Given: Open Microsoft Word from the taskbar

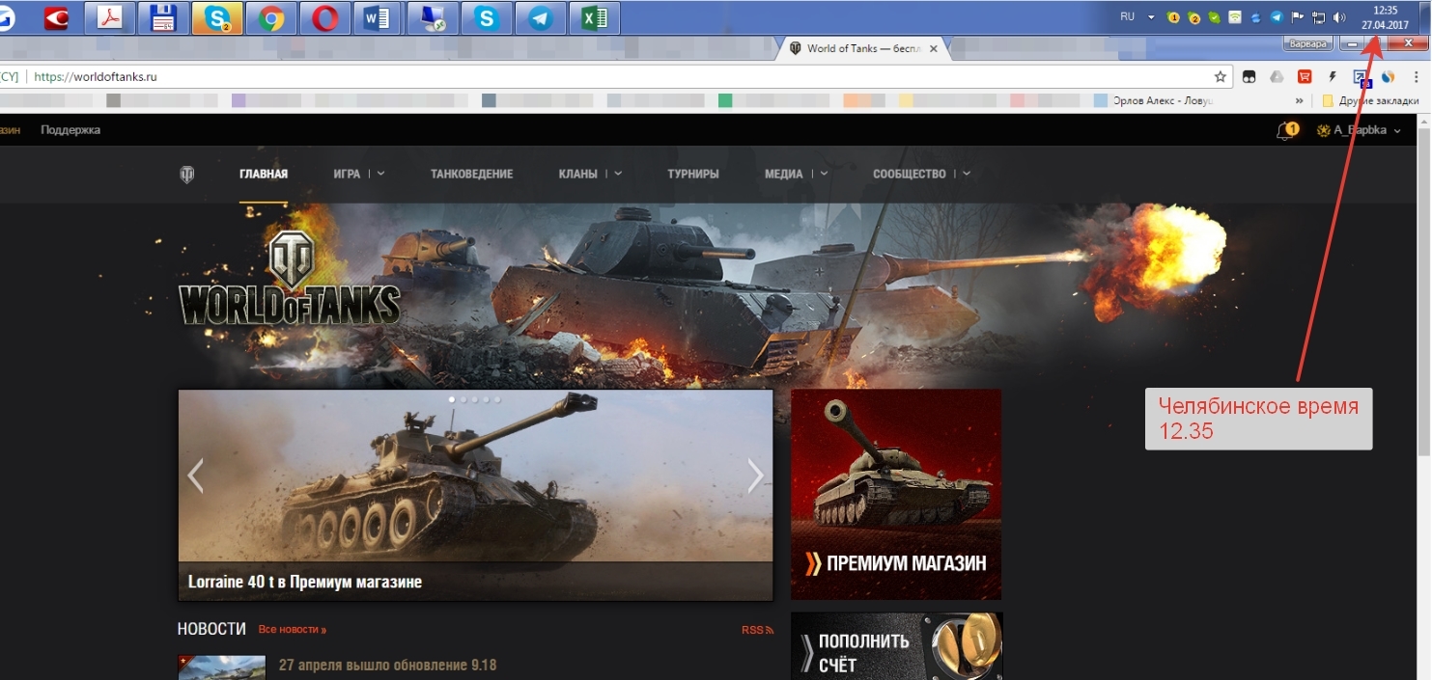Looking at the screenshot, I should (379, 17).
